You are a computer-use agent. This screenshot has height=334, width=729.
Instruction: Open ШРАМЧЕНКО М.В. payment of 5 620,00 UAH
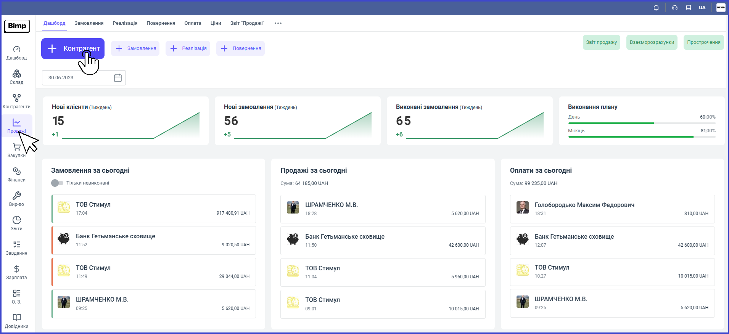[612, 303]
